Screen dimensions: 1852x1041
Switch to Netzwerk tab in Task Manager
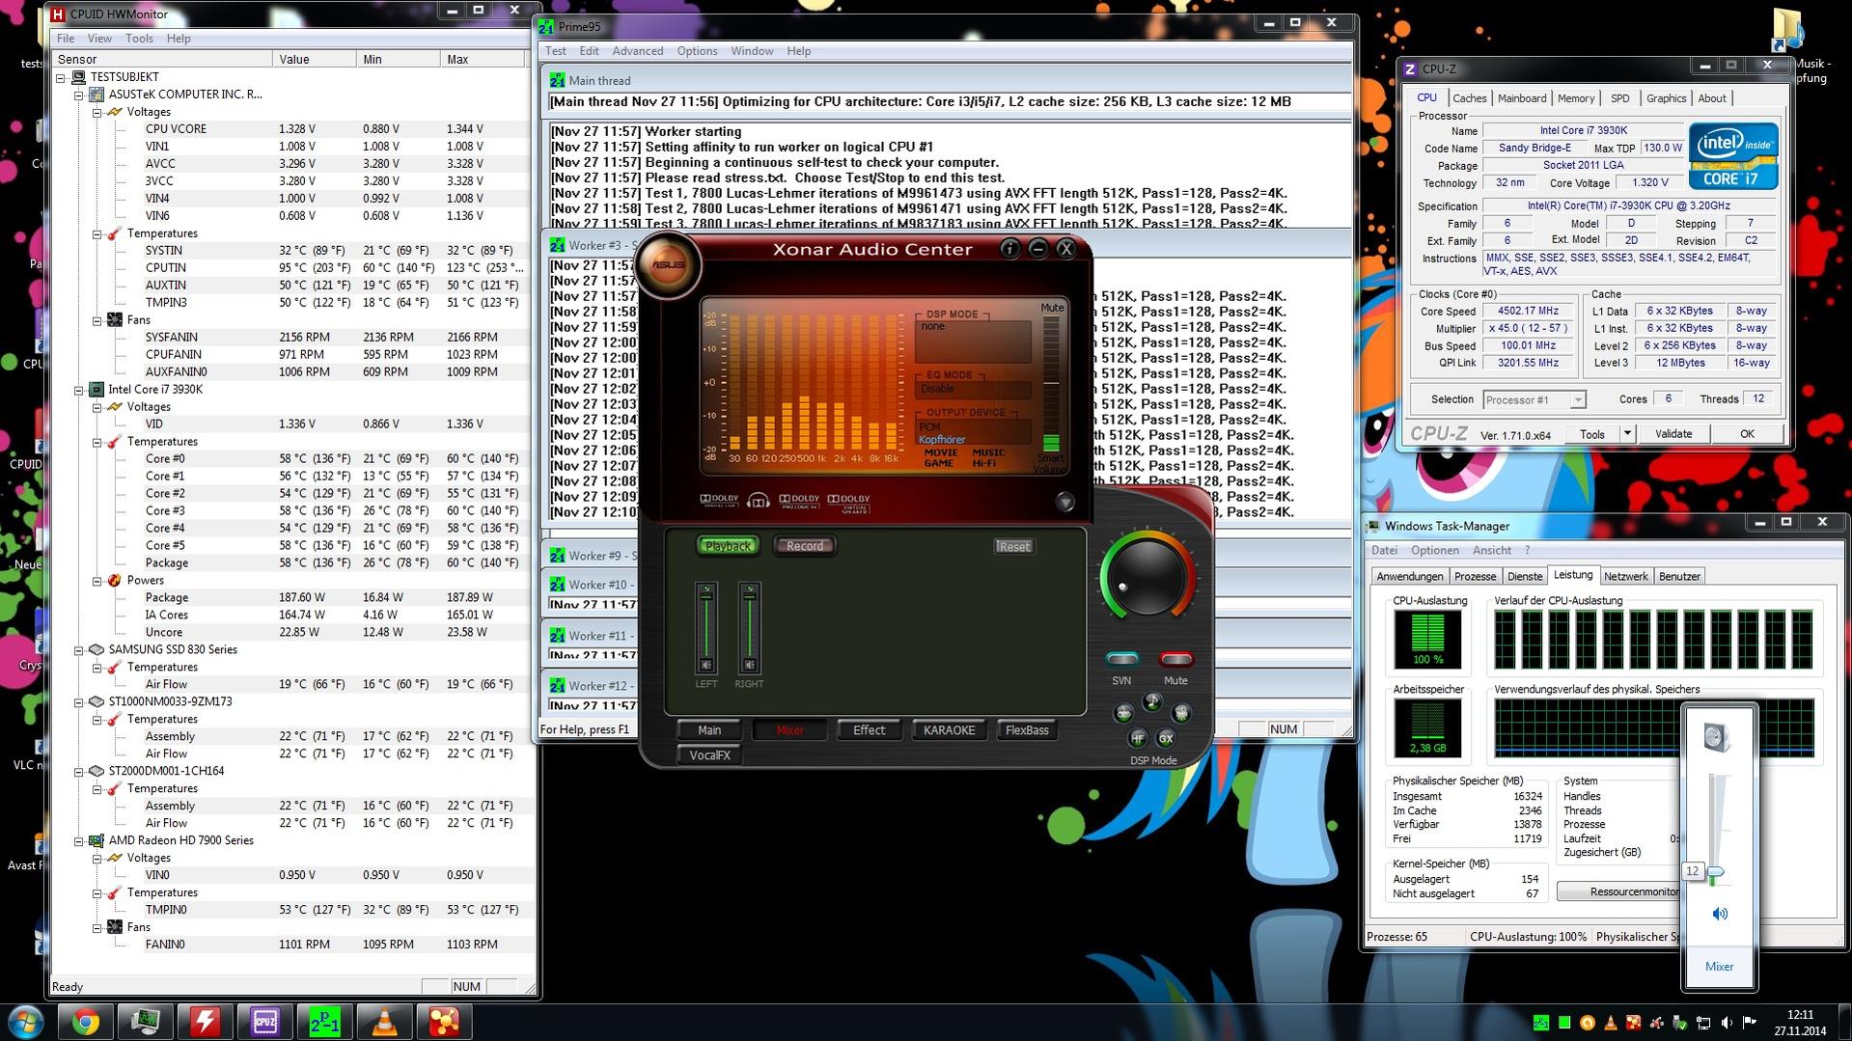(1625, 576)
